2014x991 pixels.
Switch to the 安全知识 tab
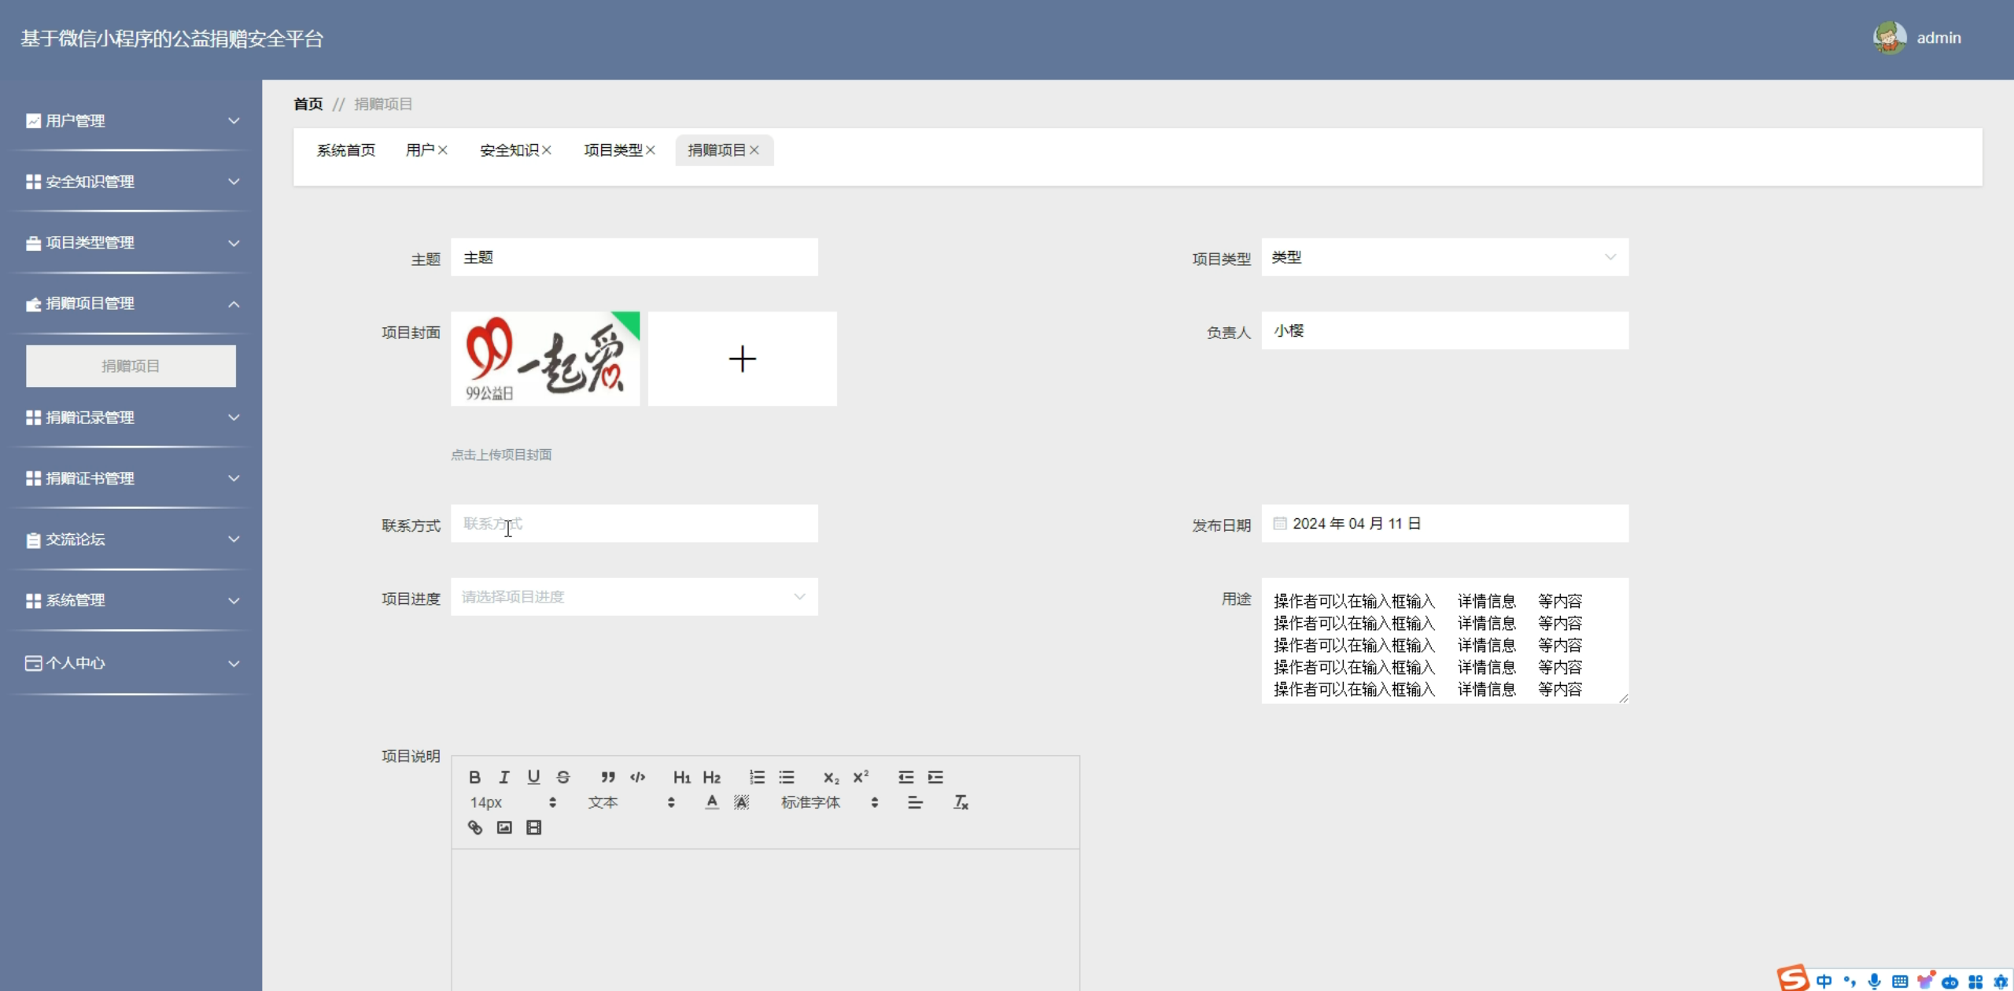click(509, 150)
